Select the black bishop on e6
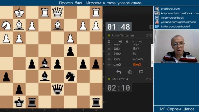 tap(45, 76)
